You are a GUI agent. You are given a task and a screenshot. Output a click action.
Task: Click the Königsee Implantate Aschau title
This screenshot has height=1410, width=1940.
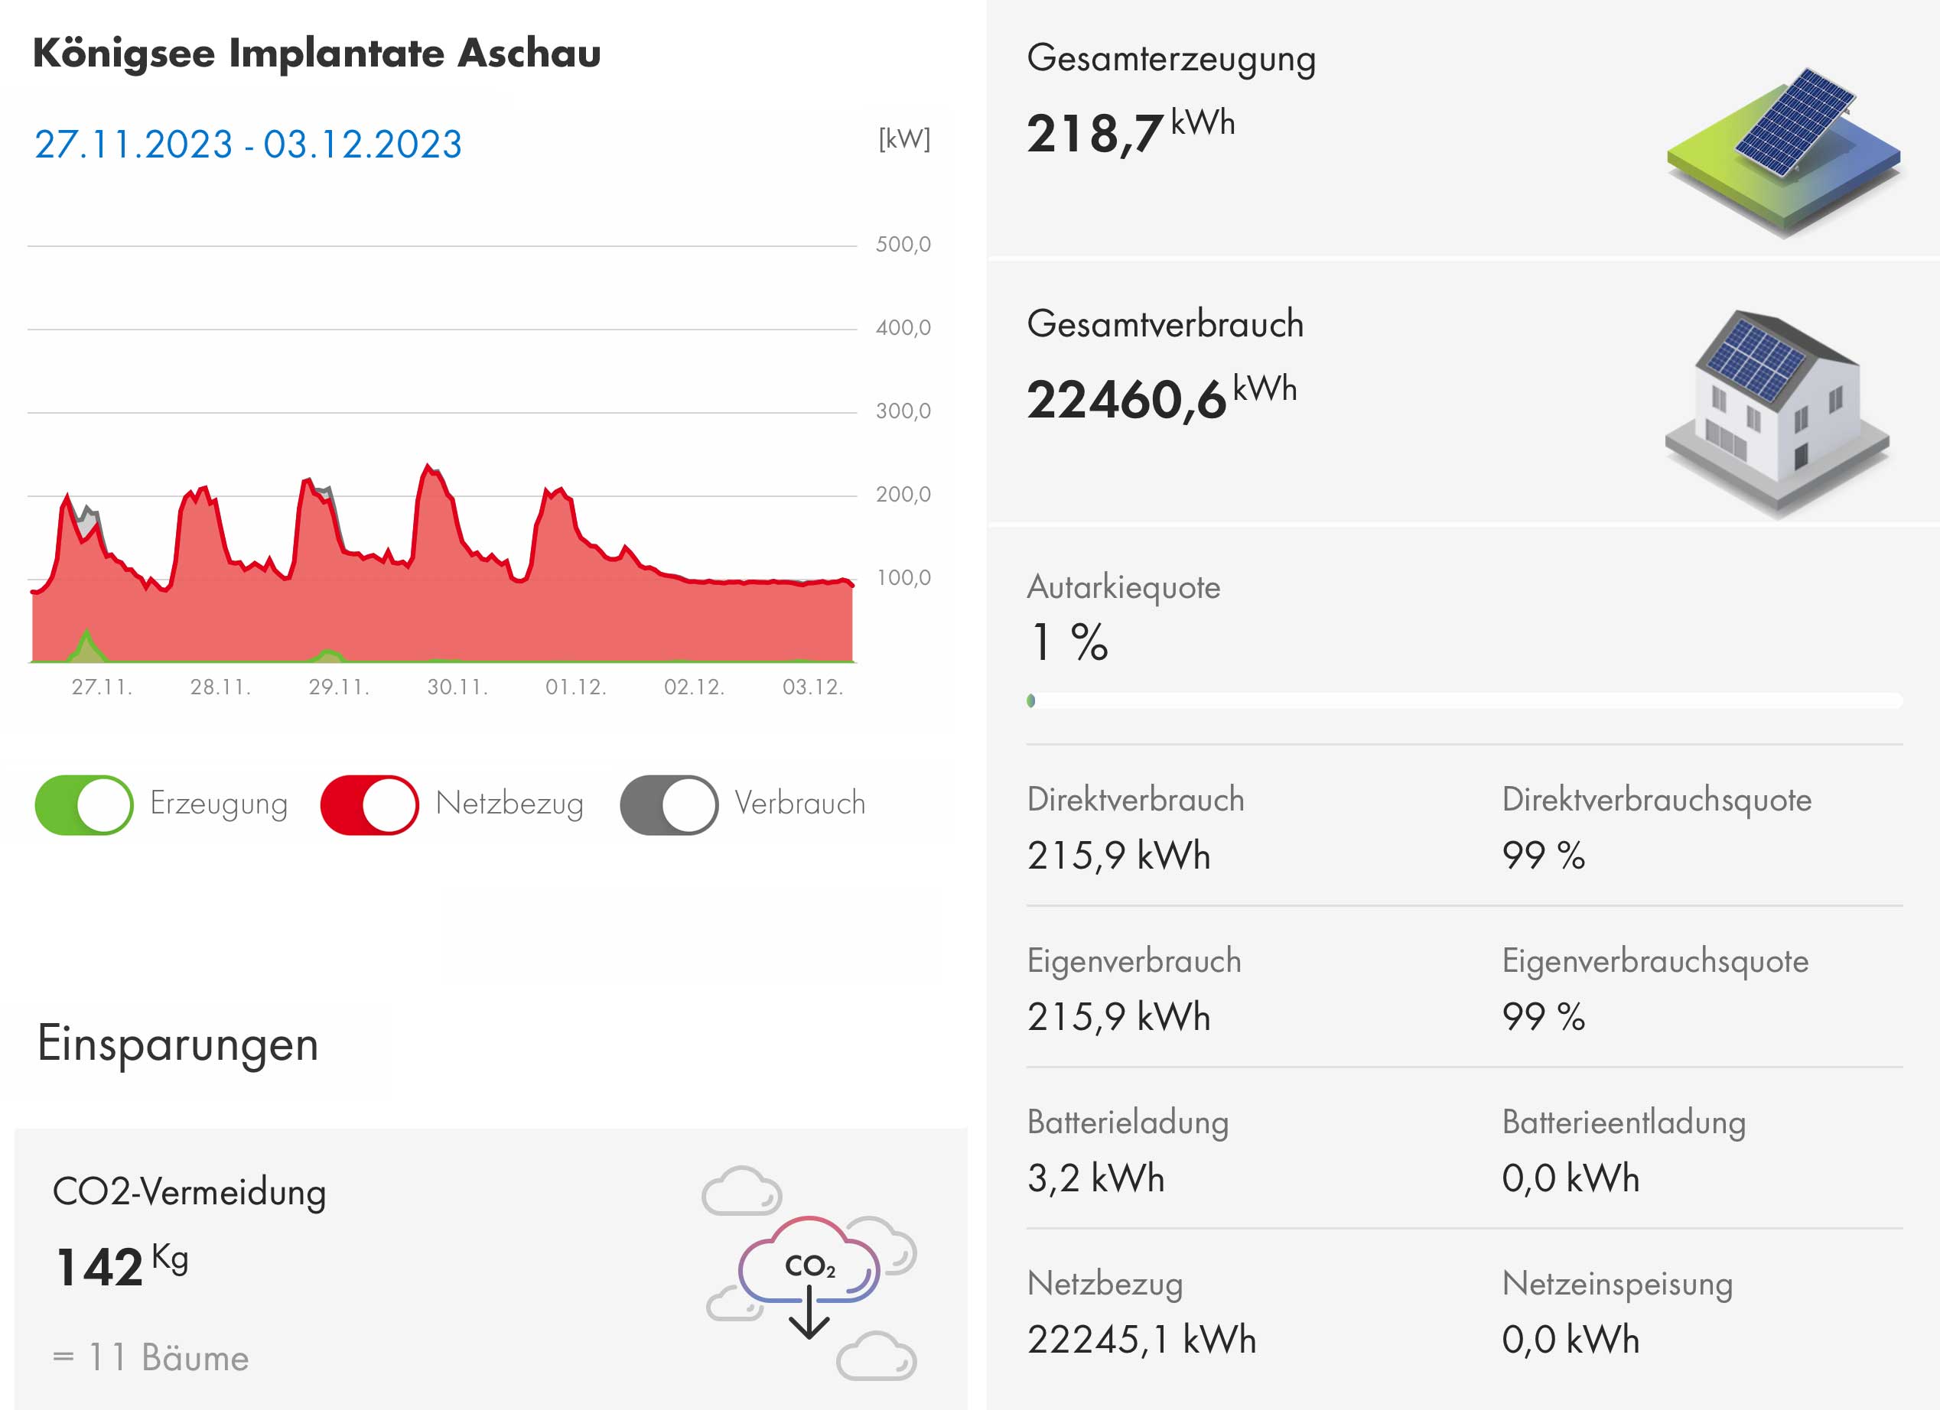317,53
